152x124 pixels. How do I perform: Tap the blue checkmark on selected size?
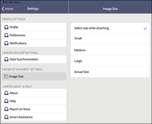[x=145, y=28]
